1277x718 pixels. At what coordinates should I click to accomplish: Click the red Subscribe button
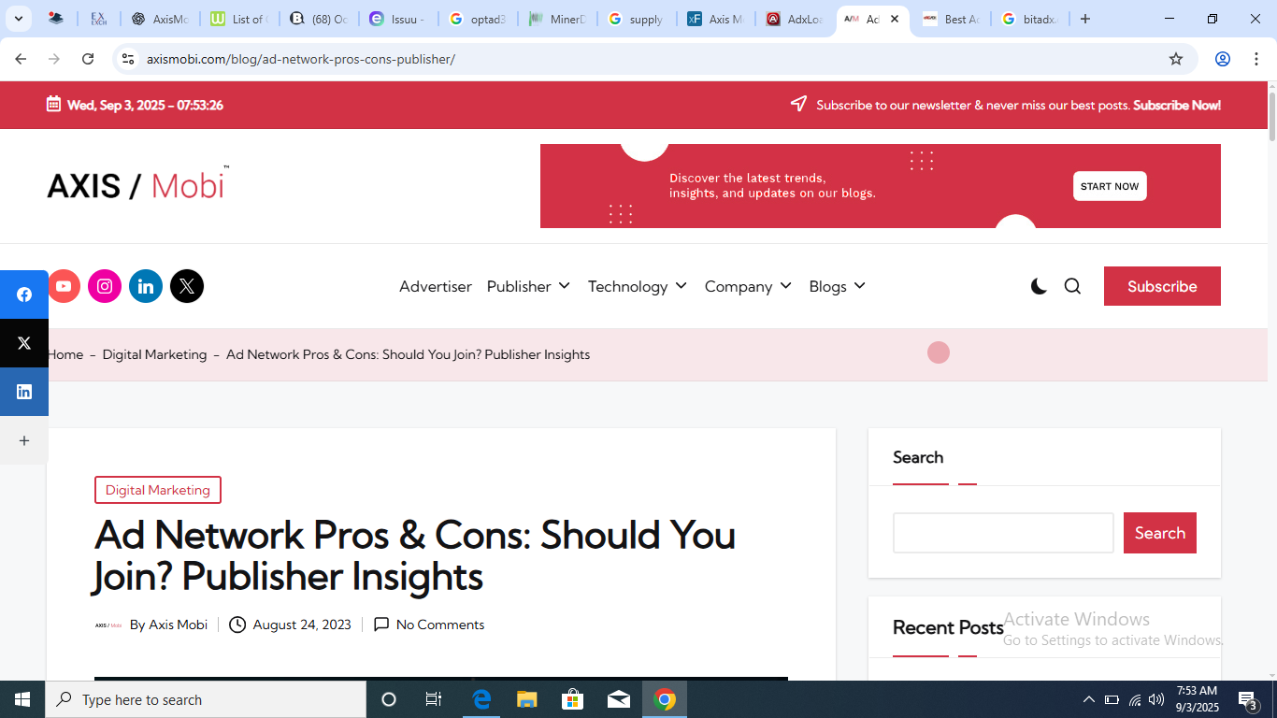[1162, 286]
